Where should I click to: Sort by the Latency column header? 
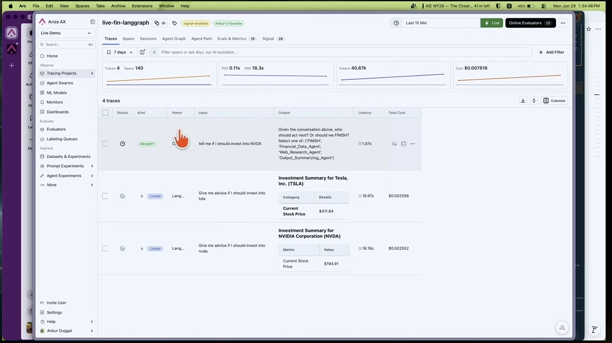coord(365,113)
